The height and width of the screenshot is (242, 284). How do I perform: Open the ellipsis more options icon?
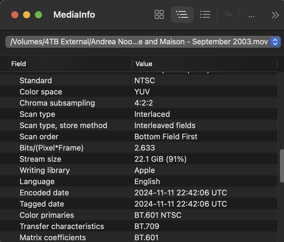coord(251,15)
